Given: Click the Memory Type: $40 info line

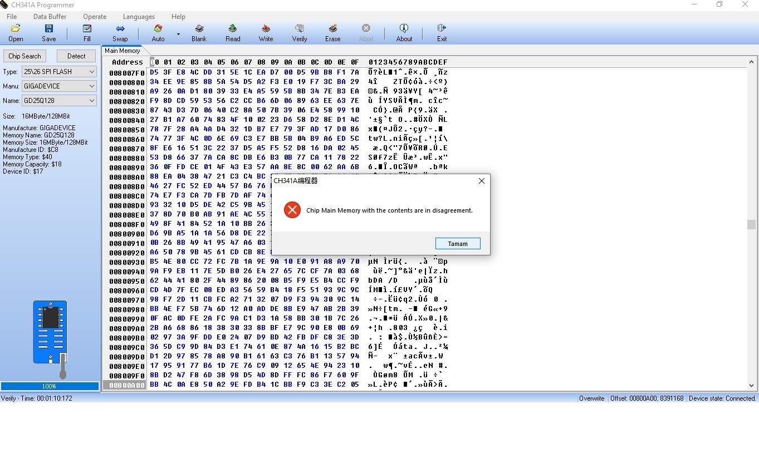Looking at the screenshot, I should pyautogui.click(x=27, y=157).
